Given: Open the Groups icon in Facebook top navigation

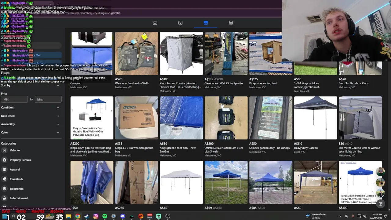Looking at the screenshot, I should [231, 23].
